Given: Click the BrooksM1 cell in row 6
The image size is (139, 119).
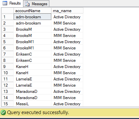Looking at the screenshot, I should click(x=32, y=48).
